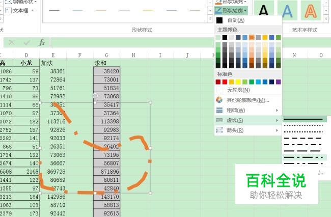
Task: Apply the orange outline WordArt style A
Action: (x=311, y=10)
